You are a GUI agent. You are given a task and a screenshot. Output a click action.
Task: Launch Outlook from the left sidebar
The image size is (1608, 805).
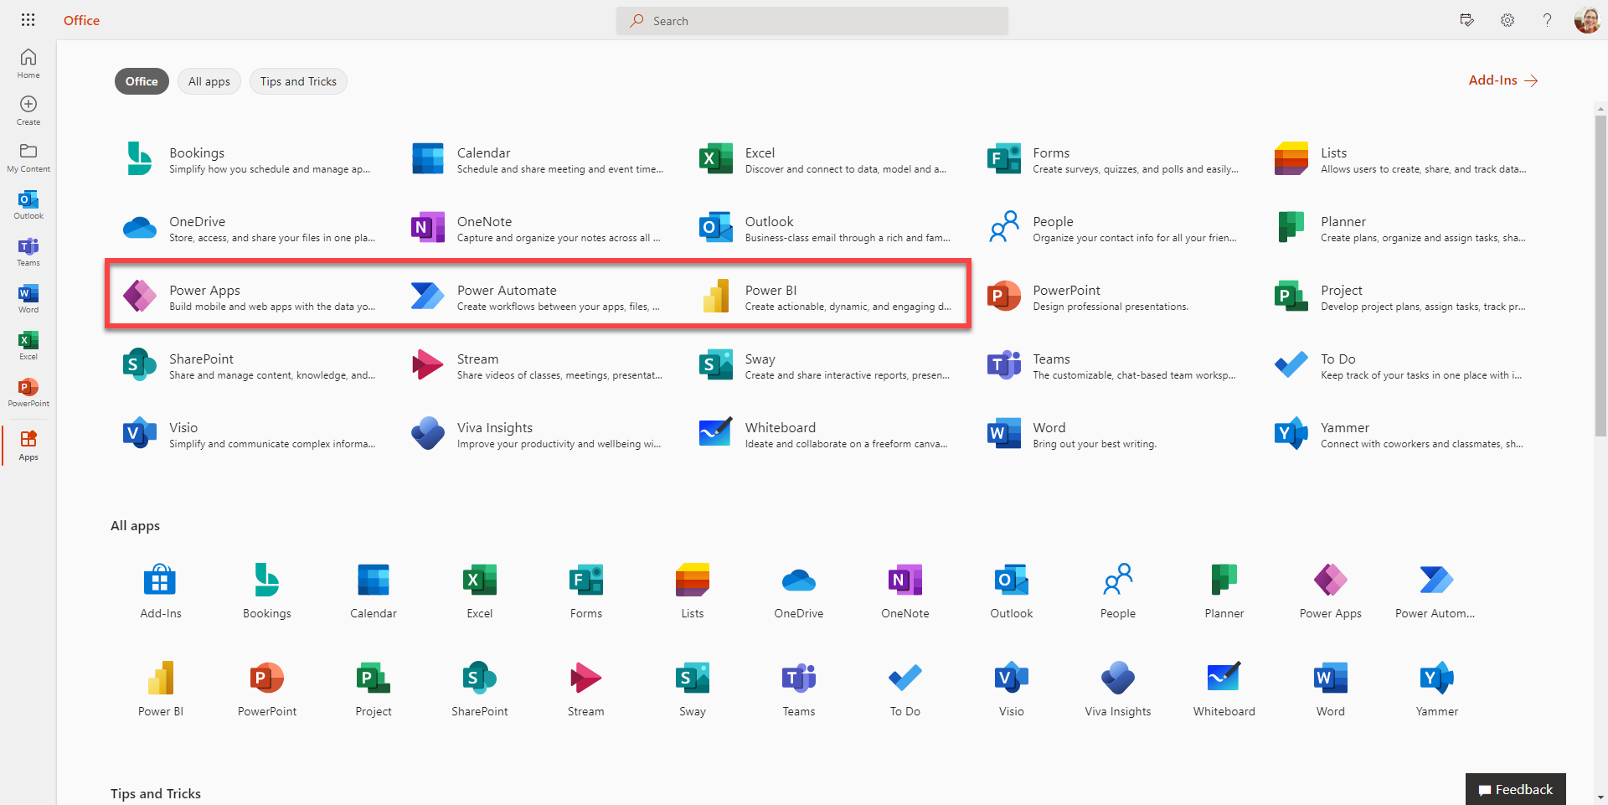click(28, 204)
